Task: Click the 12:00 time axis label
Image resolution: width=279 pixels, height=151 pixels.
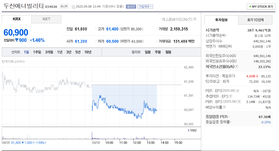Action: coord(137,143)
